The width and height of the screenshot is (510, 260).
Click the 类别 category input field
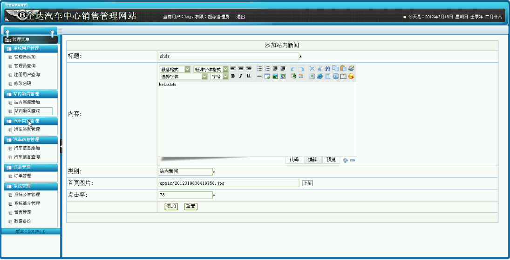click(x=185, y=172)
